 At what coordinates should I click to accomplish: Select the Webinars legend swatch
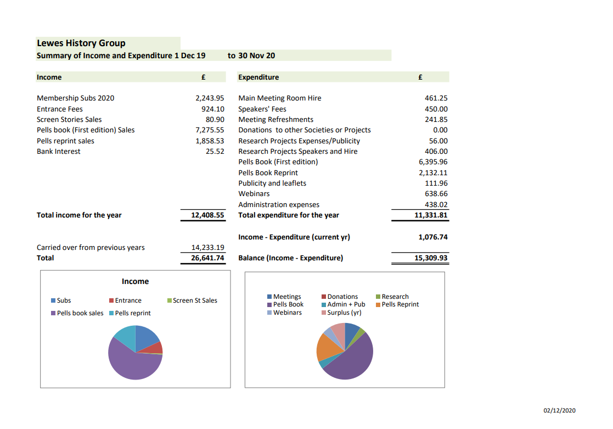point(269,313)
